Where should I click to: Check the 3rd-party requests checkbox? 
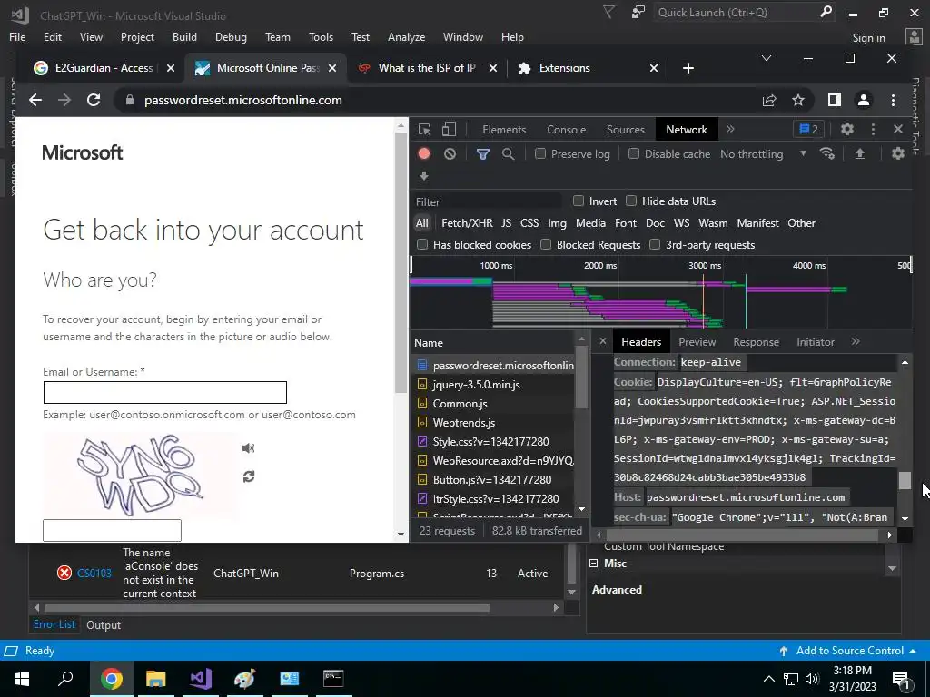point(655,244)
